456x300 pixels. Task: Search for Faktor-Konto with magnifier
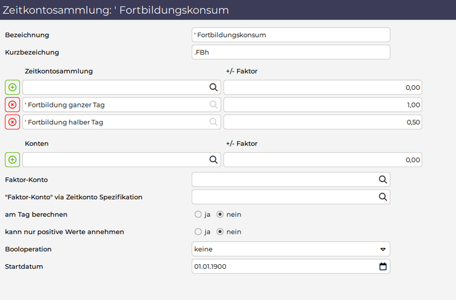point(383,180)
